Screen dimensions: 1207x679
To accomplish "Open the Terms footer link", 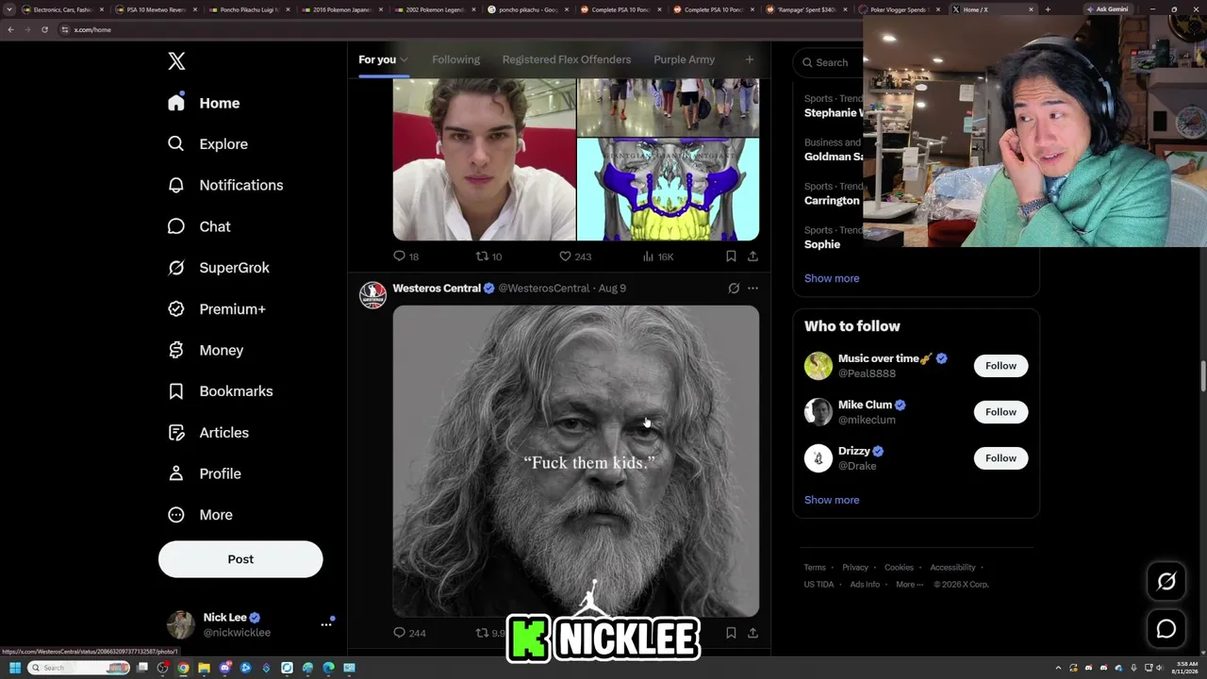I will 815,568.
